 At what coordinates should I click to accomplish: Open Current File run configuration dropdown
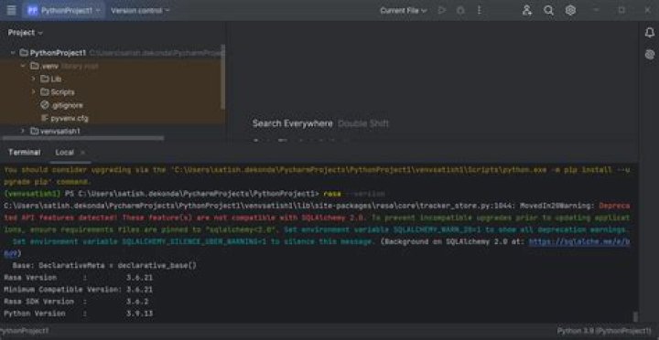pyautogui.click(x=403, y=10)
